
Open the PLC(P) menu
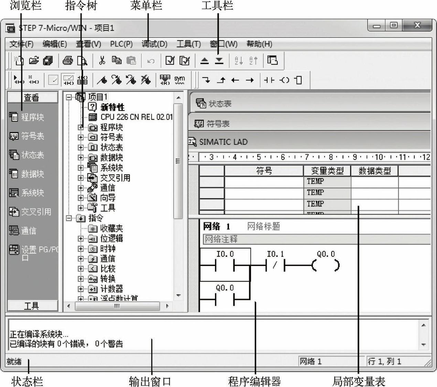click(121, 44)
